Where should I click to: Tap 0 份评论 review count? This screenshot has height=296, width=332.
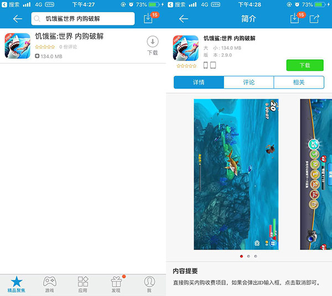68,47
